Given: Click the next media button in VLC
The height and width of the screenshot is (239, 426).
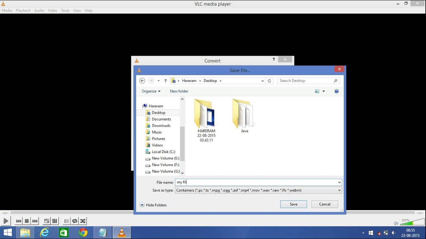Looking at the screenshot, I should tap(35, 221).
